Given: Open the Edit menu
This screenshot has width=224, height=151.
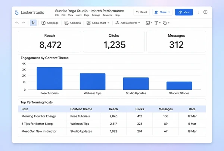Looking at the screenshot, I should tap(63, 15).
